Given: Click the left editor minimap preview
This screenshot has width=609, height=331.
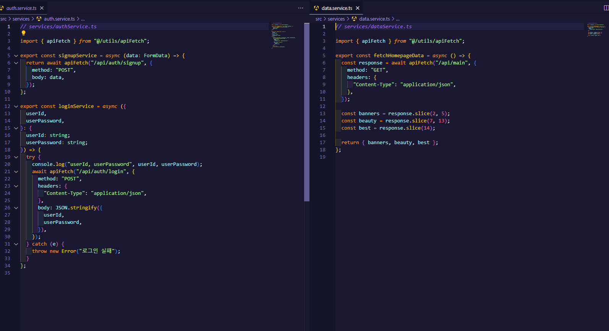Looking at the screenshot, I should click(283, 36).
